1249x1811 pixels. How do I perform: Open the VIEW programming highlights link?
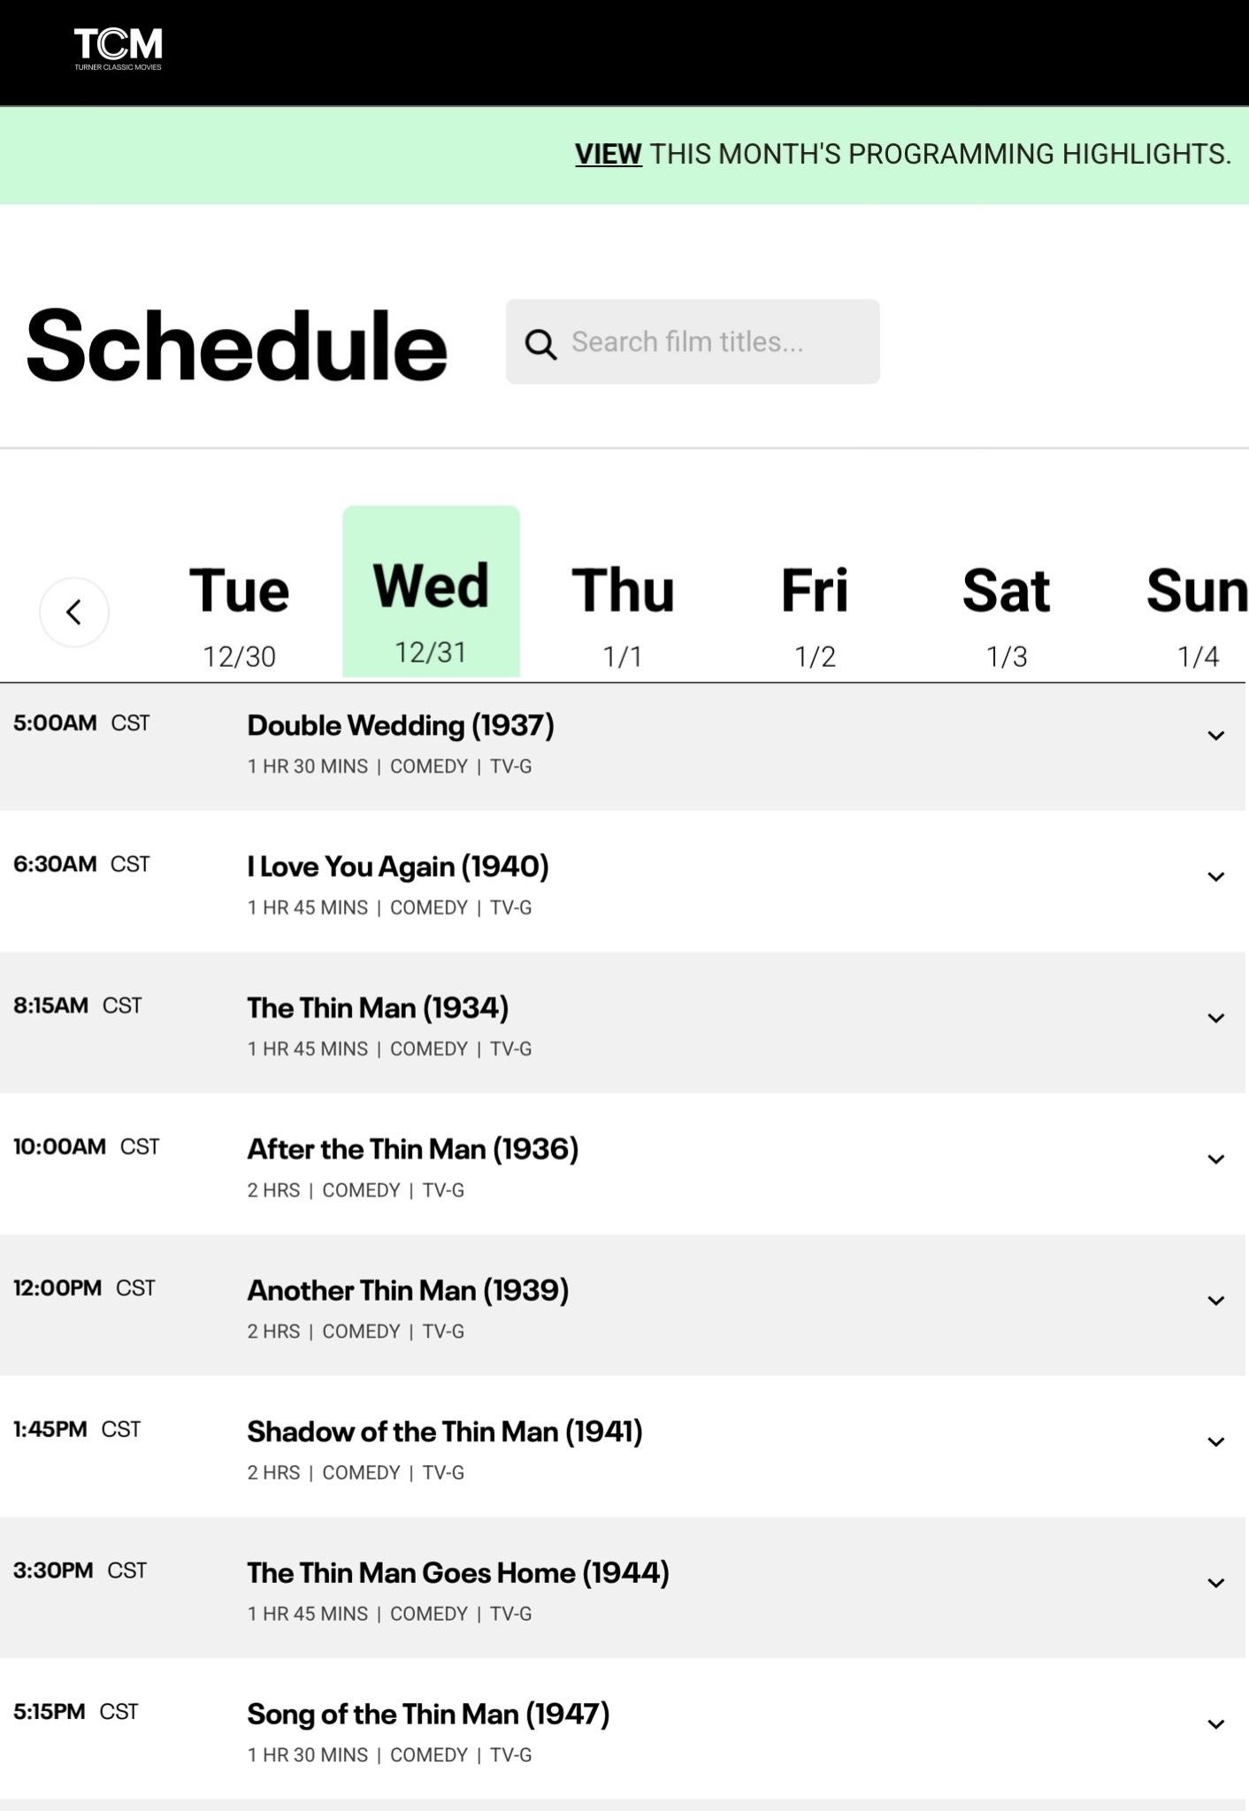coord(608,154)
